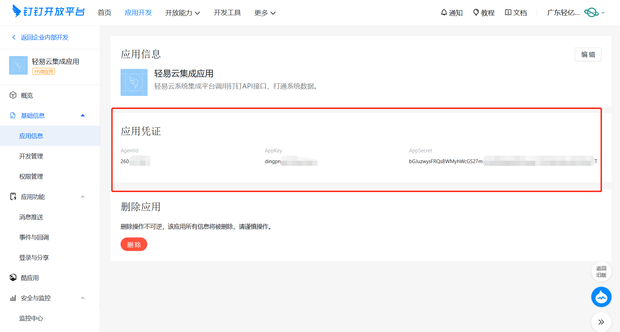
Task: Click the AppSecret value starting bGJuzwys
Action: coord(503,161)
